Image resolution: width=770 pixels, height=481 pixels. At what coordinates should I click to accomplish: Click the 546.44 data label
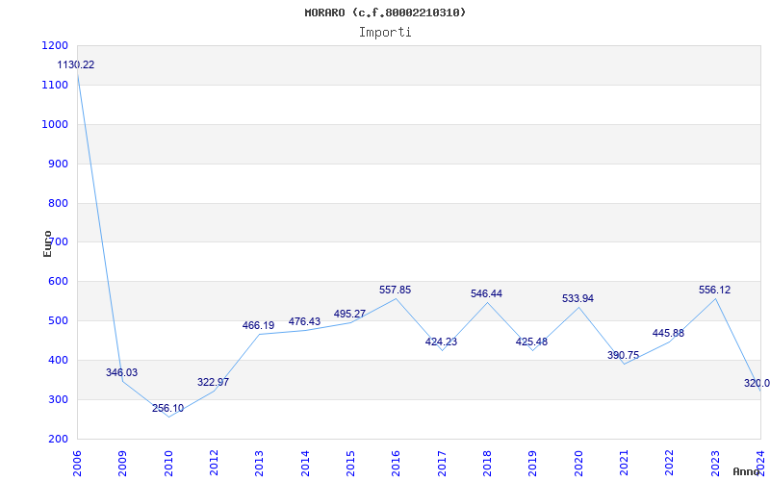pos(487,293)
